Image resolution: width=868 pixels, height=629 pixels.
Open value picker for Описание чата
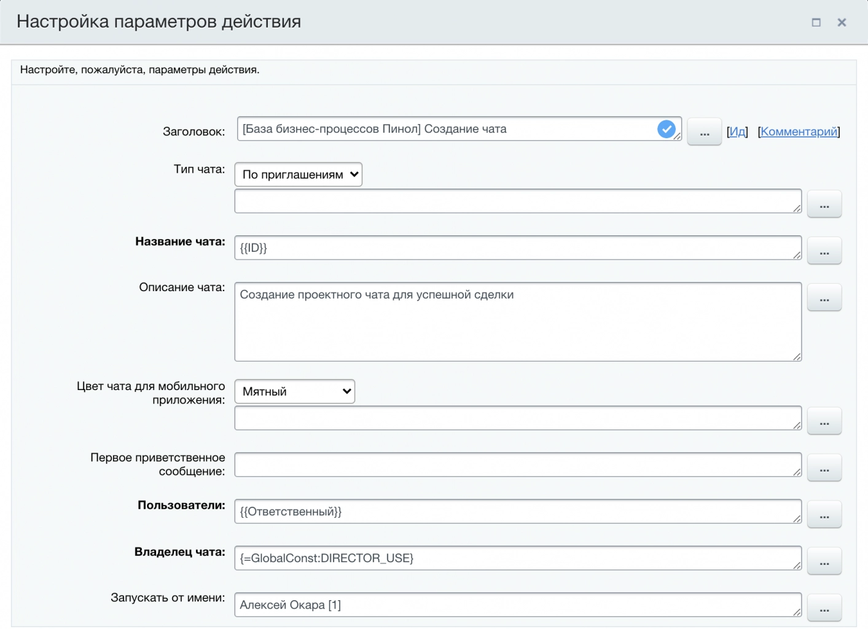tap(824, 298)
